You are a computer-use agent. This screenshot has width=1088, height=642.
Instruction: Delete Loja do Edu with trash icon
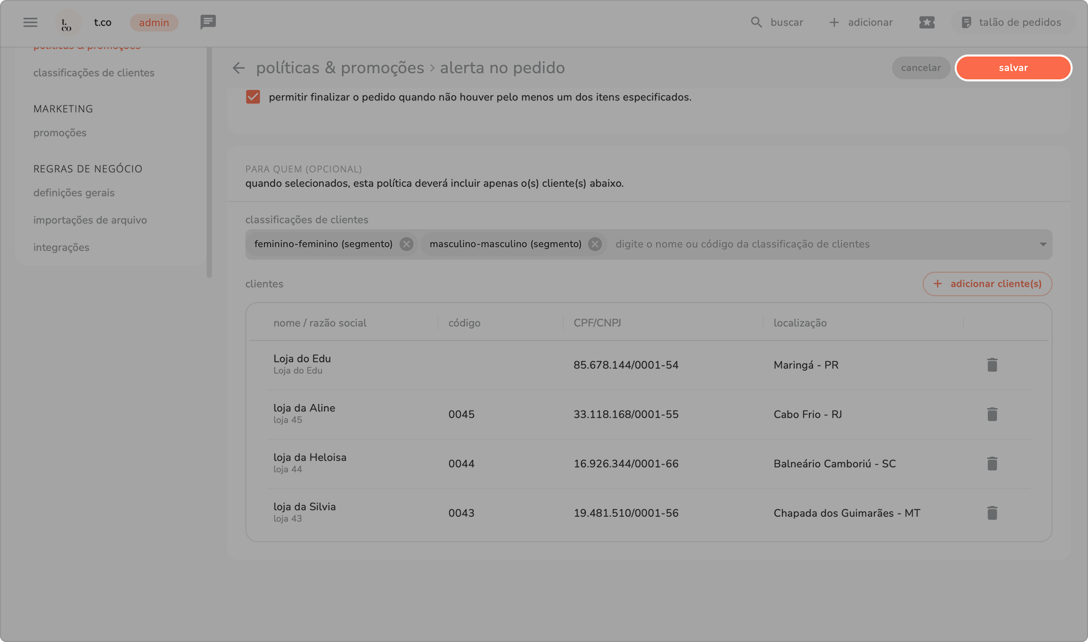tap(992, 365)
